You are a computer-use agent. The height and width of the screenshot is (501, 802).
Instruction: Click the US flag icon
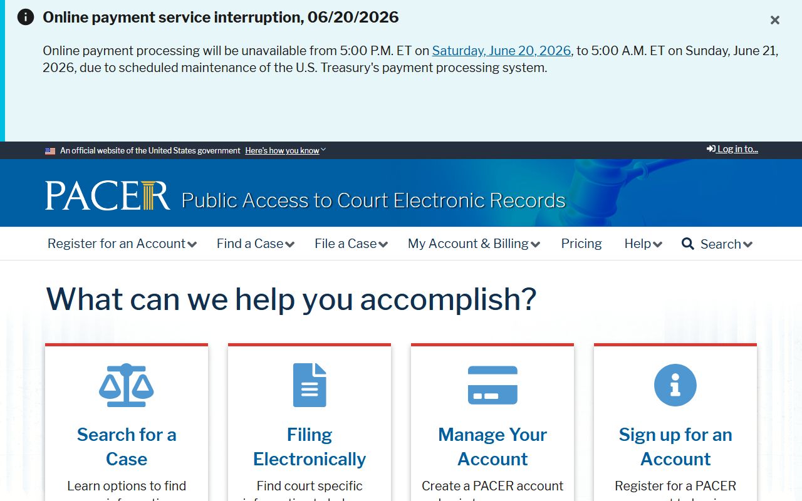point(50,151)
